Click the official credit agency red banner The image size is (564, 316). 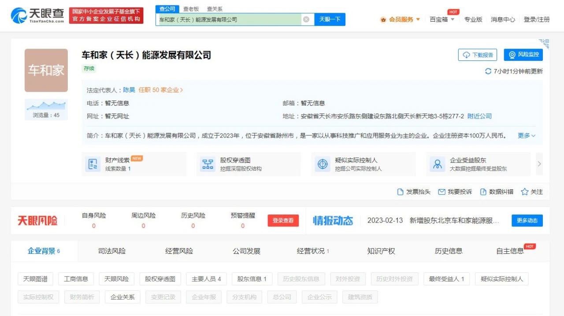(x=106, y=15)
